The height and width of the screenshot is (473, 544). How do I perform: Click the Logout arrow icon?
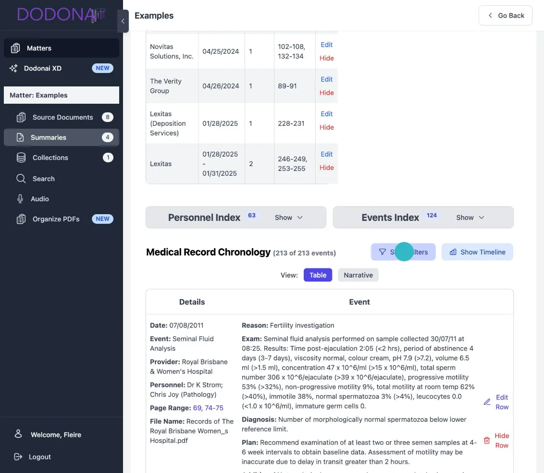pyautogui.click(x=18, y=457)
